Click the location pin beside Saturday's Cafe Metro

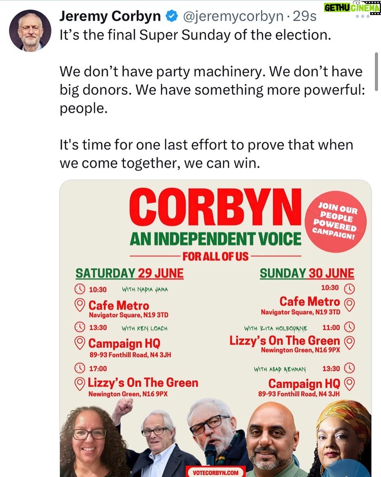pyautogui.click(x=81, y=305)
